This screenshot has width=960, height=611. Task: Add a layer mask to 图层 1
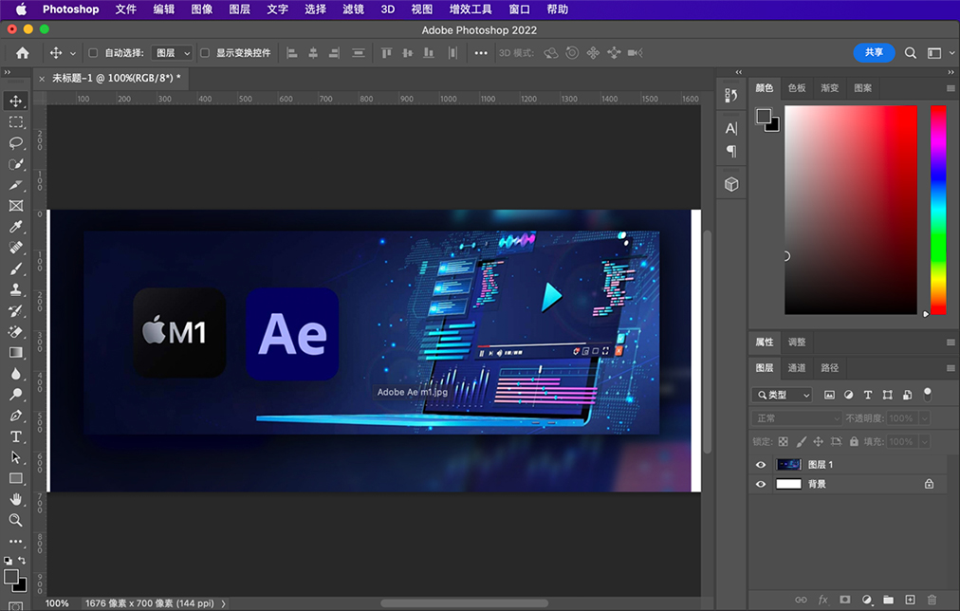pos(844,599)
